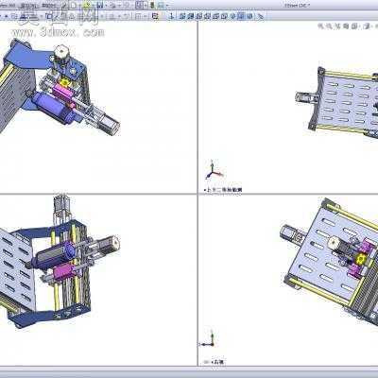Screen dimensions: 378x378
Task: Open the Select tool dropdown arrow
Action: (x=146, y=6)
